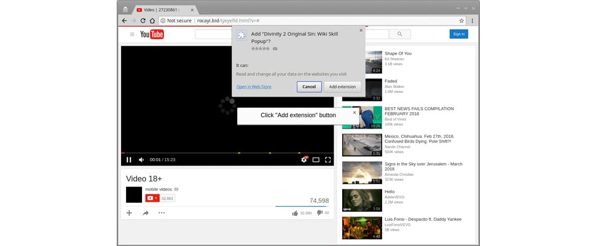Click the 'Faded' video title
This screenshot has width=596, height=246.
391,81
